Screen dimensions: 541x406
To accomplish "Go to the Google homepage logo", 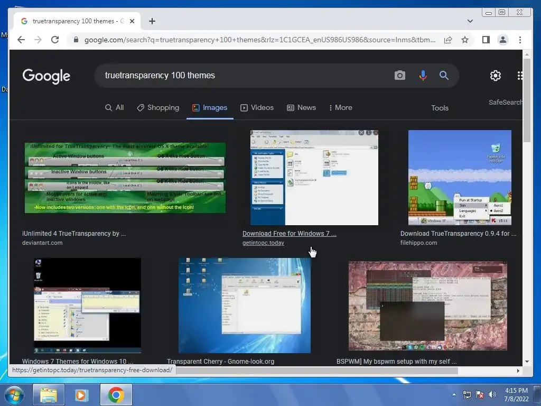I will click(46, 76).
